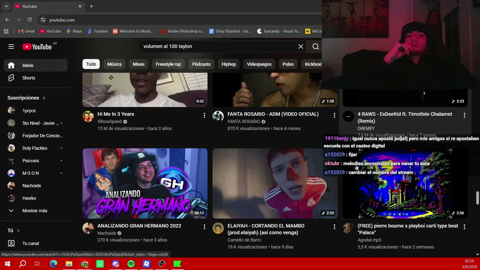Viewport: 480px width, 270px height.
Task: Open the Kick app from the taskbar
Action: tap(177, 264)
